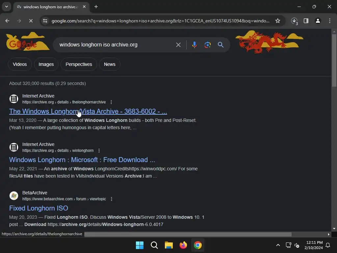Click the forward navigation arrow
This screenshot has height=253, width=337.
tap(19, 21)
